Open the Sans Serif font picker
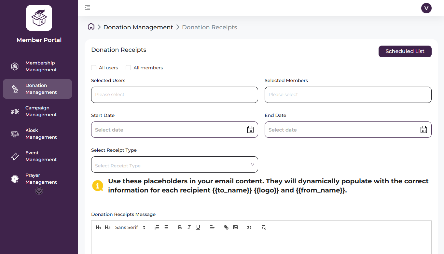The image size is (444, 254). [x=130, y=227]
